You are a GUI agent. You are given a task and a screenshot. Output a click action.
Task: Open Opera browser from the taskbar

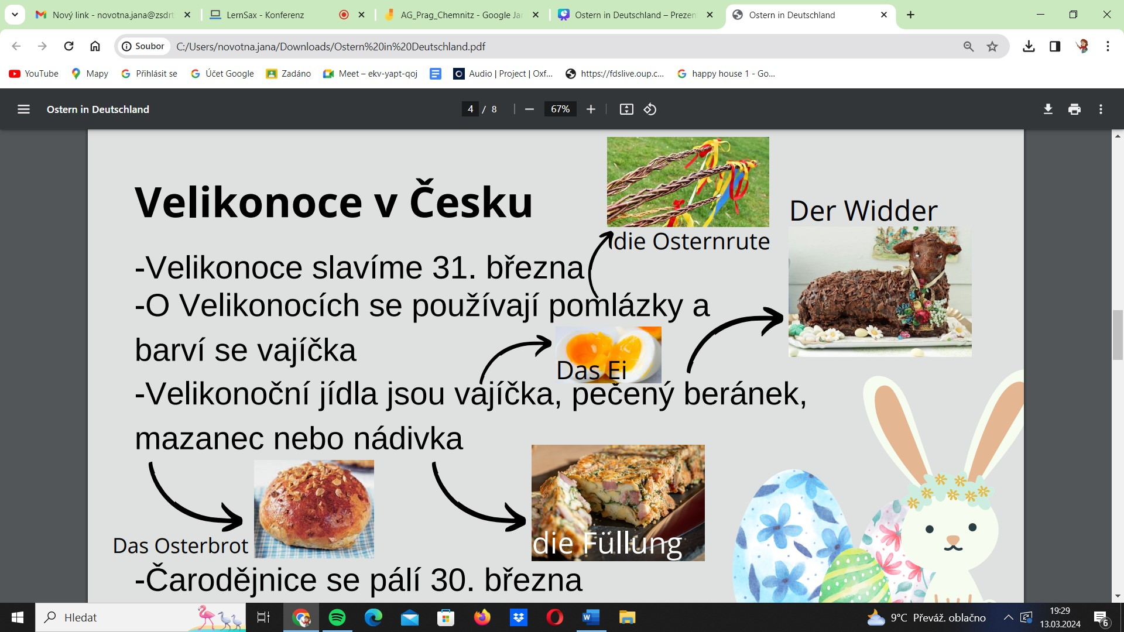point(555,617)
